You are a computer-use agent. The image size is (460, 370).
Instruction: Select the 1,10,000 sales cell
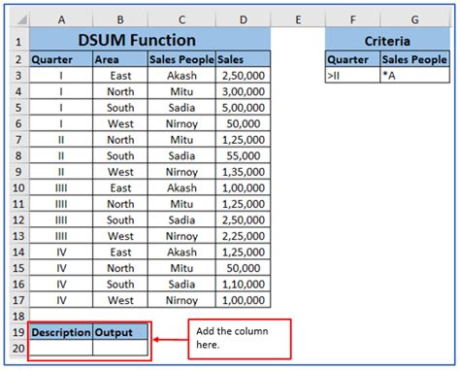(x=244, y=284)
